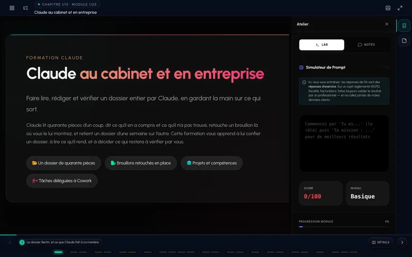
Task: Switch to the LAB tab
Action: pyautogui.click(x=321, y=45)
